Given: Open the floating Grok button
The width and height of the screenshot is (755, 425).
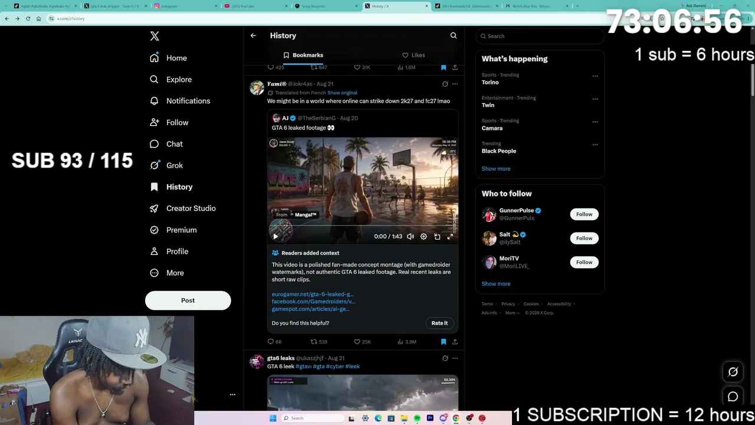Looking at the screenshot, I should pyautogui.click(x=733, y=372).
